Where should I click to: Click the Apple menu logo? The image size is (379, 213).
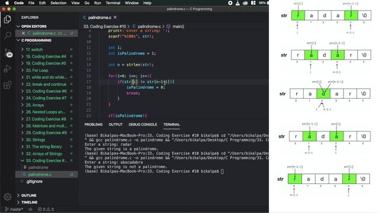[x=7, y=3]
